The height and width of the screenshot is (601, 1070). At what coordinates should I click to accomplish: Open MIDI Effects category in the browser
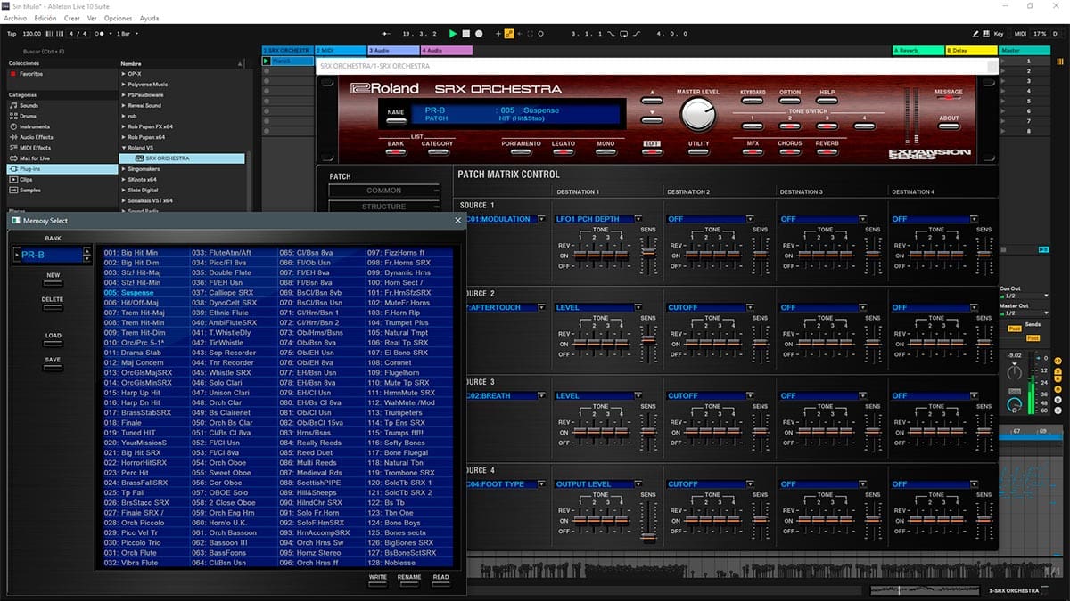coord(36,148)
